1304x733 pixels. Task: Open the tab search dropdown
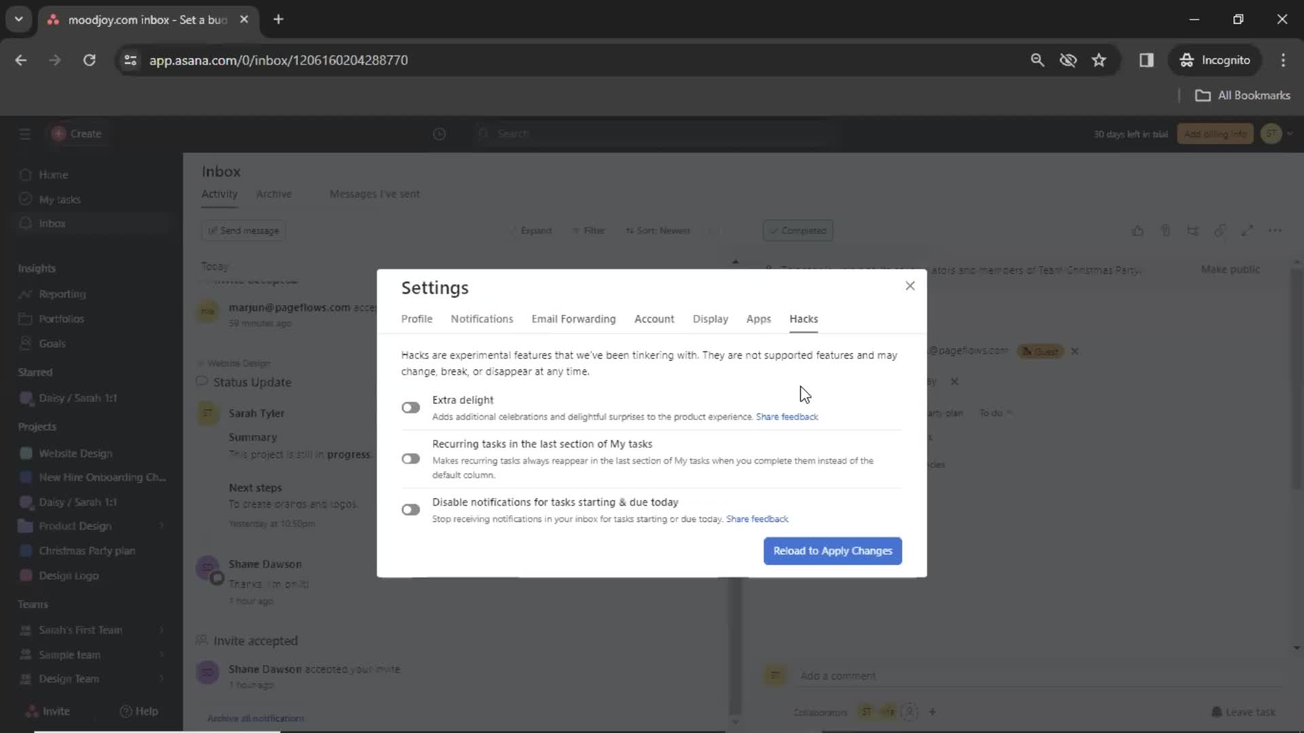tap(18, 19)
